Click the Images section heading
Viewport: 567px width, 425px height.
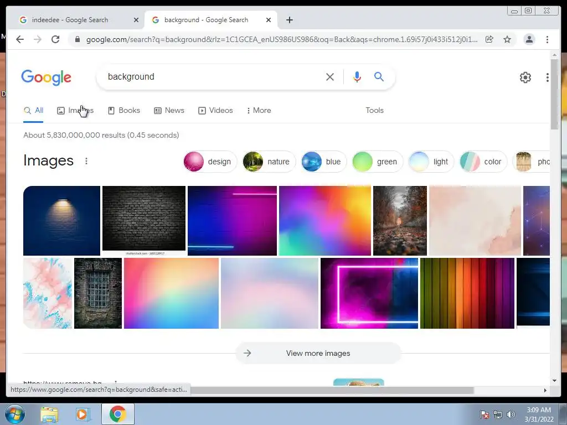coord(49,160)
